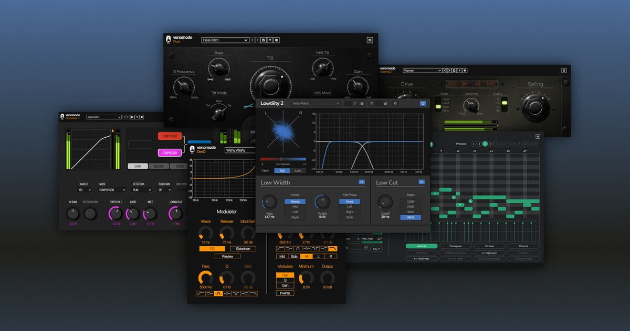Click the Lowtility 2 save preset icon

click(362, 103)
